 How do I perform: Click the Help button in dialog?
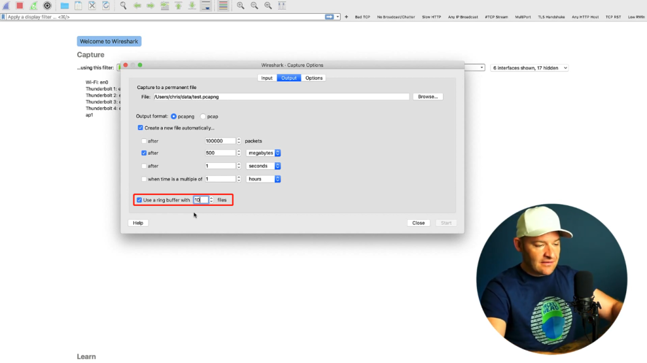(x=138, y=223)
